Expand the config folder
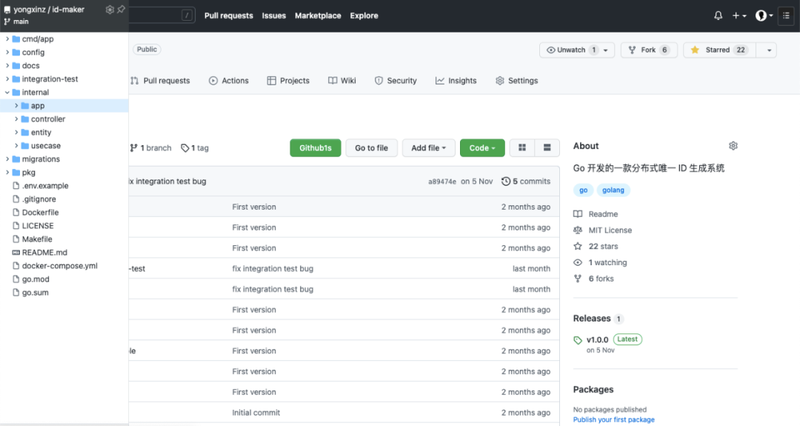 [x=7, y=52]
